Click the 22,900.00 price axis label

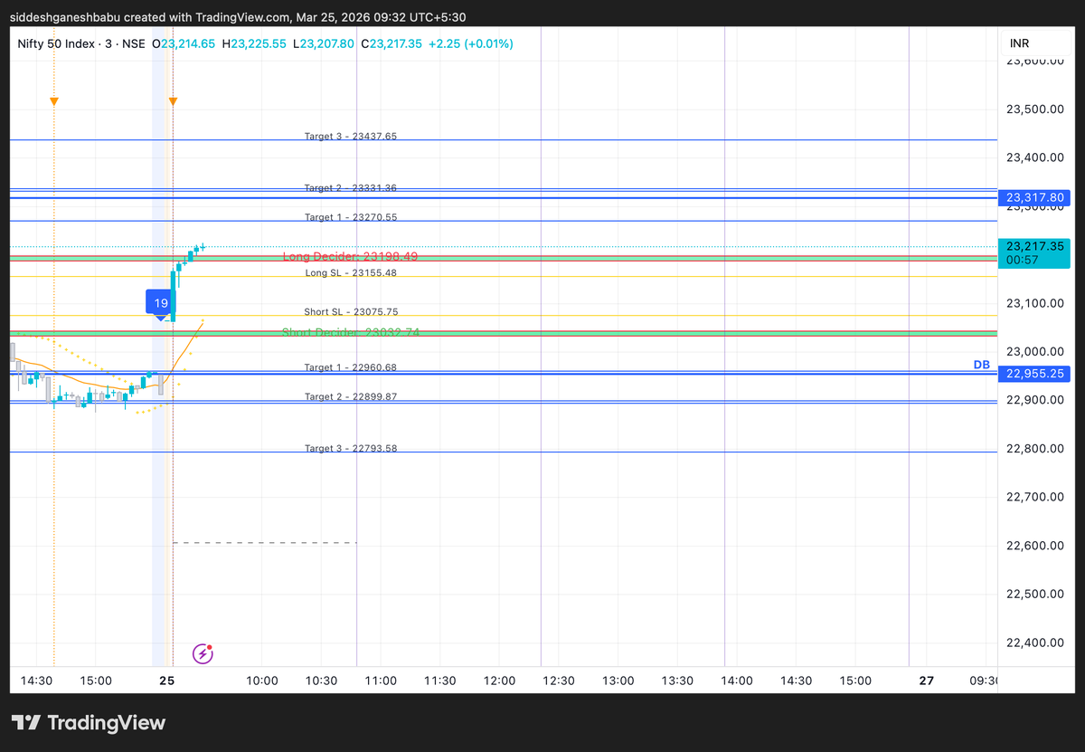coord(1034,400)
